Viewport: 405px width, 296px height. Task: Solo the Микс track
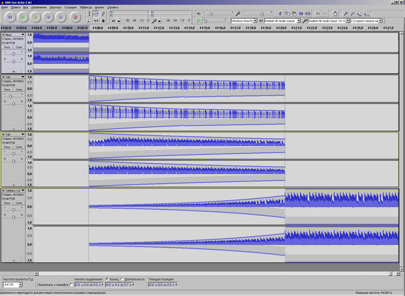[19, 47]
